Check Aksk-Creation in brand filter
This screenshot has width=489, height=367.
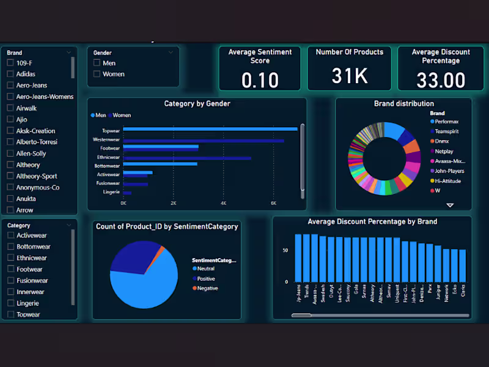point(10,130)
